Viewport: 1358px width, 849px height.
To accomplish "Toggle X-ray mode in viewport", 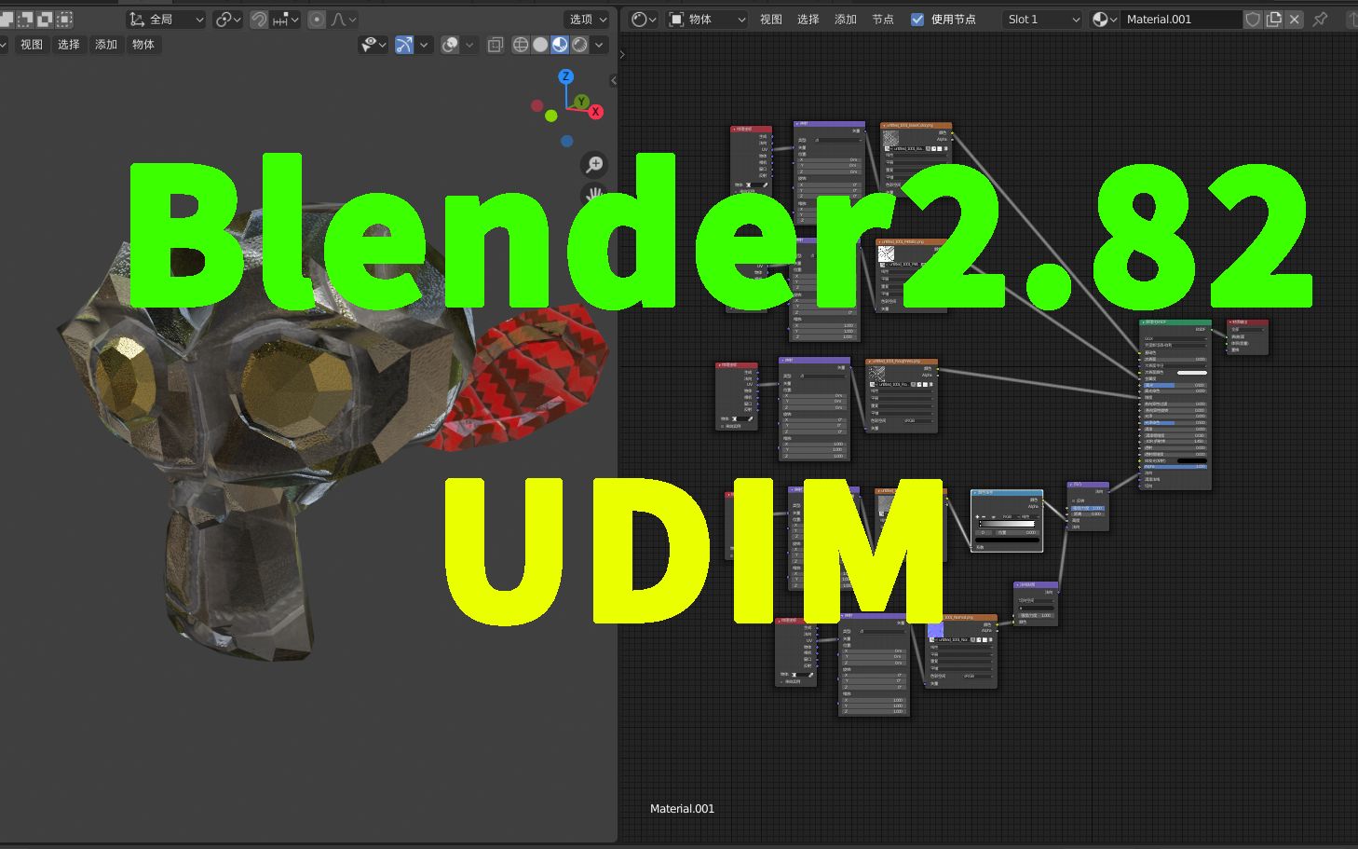I will point(496,44).
